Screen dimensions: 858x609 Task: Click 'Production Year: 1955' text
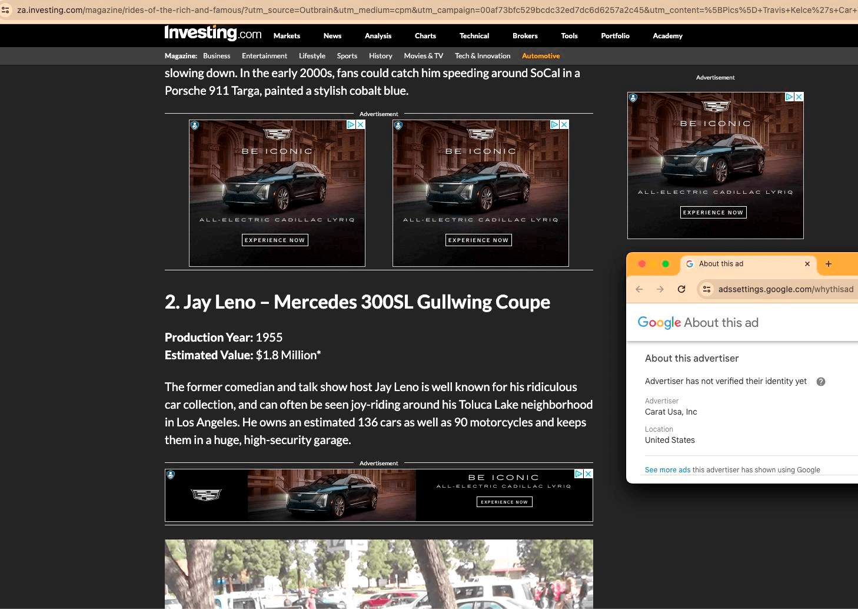pyautogui.click(x=224, y=337)
